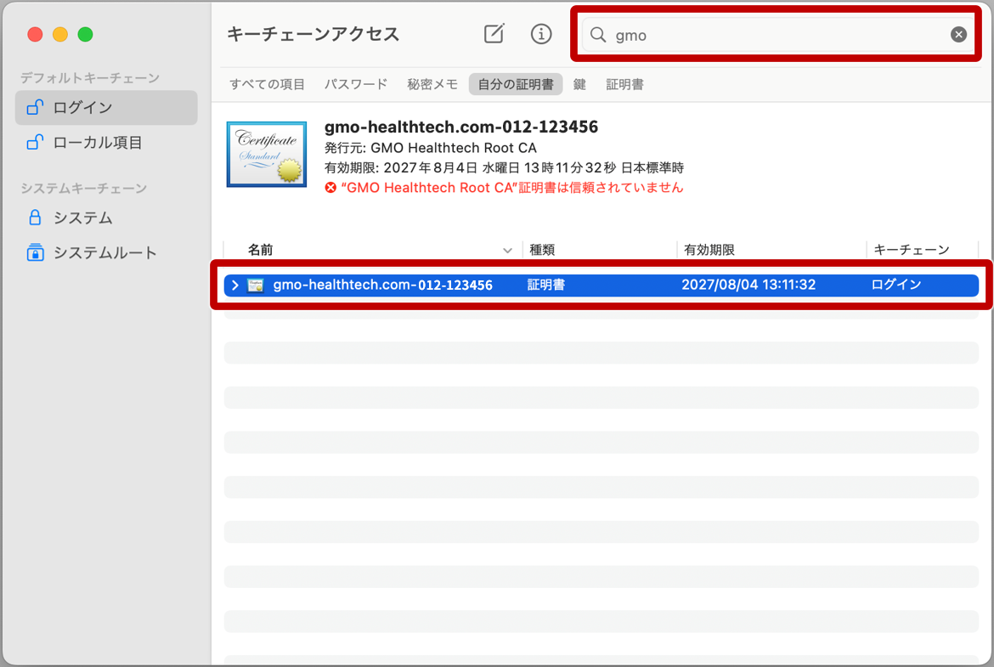Image resolution: width=994 pixels, height=667 pixels.
Task: Switch to the 証明書 tab
Action: [624, 84]
